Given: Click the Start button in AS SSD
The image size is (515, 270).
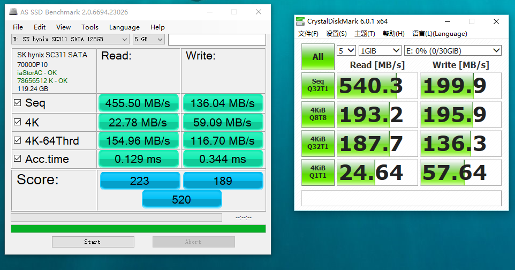Looking at the screenshot, I should (93, 242).
